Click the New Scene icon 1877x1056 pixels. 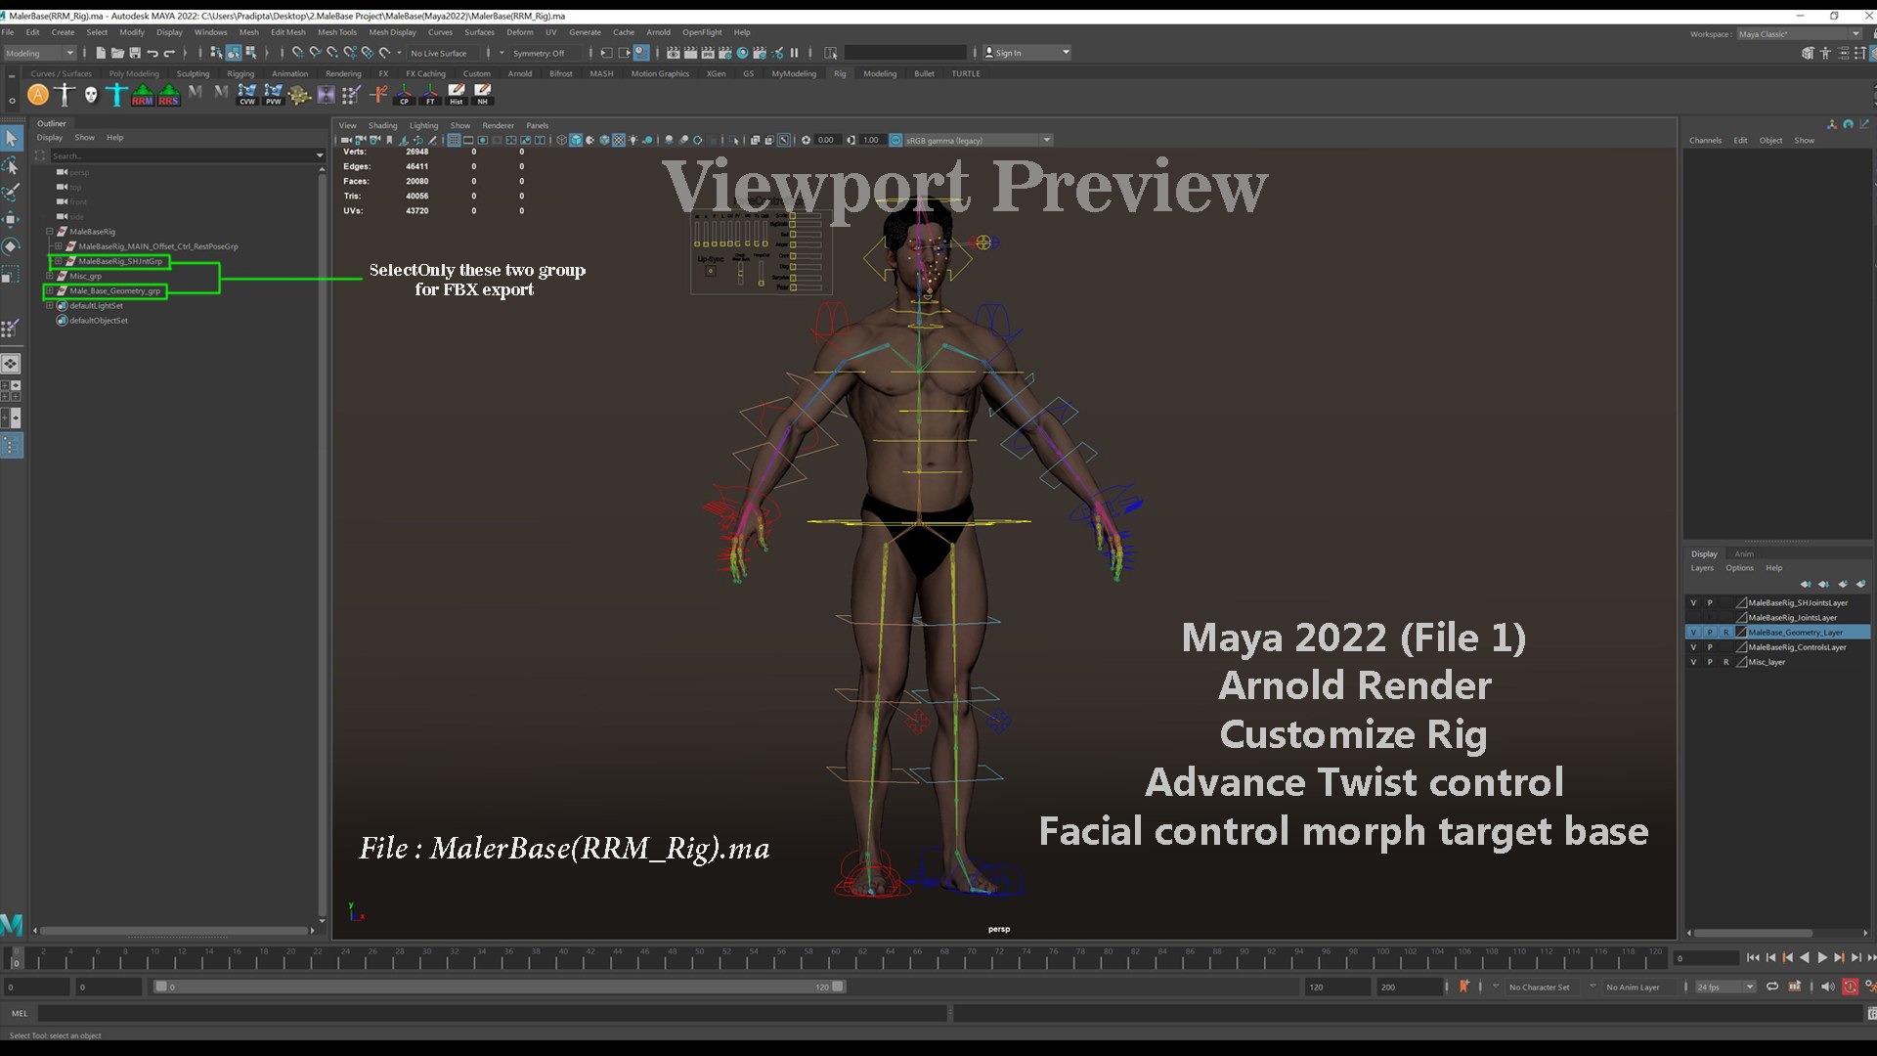point(100,53)
